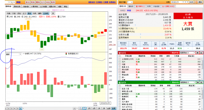Click help icon beside 佔股本比重
This screenshot has width=204, height=110.
coord(140,35)
